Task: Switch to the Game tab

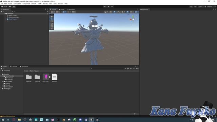Action: pos(62,9)
